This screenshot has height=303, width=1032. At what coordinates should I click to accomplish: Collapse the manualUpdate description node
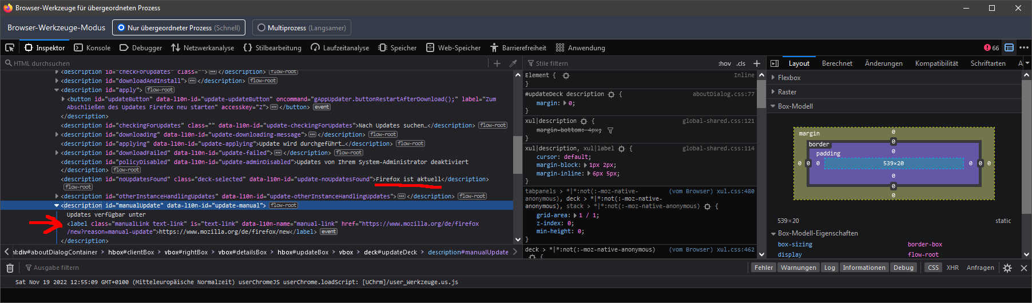57,205
